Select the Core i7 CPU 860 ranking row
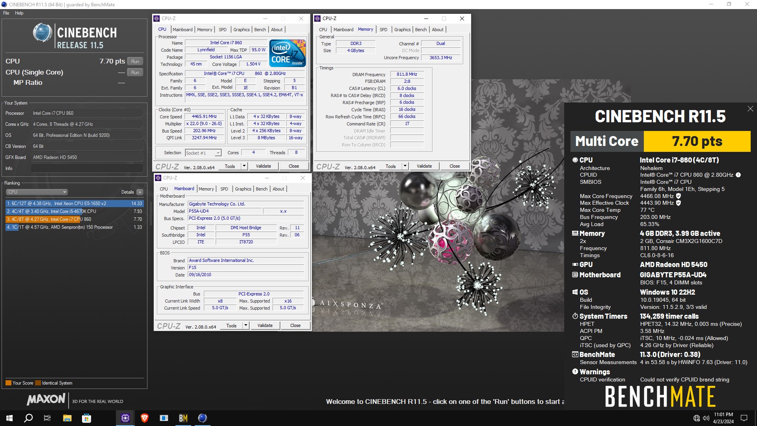Screen dimensions: 757x426 [x=75, y=219]
